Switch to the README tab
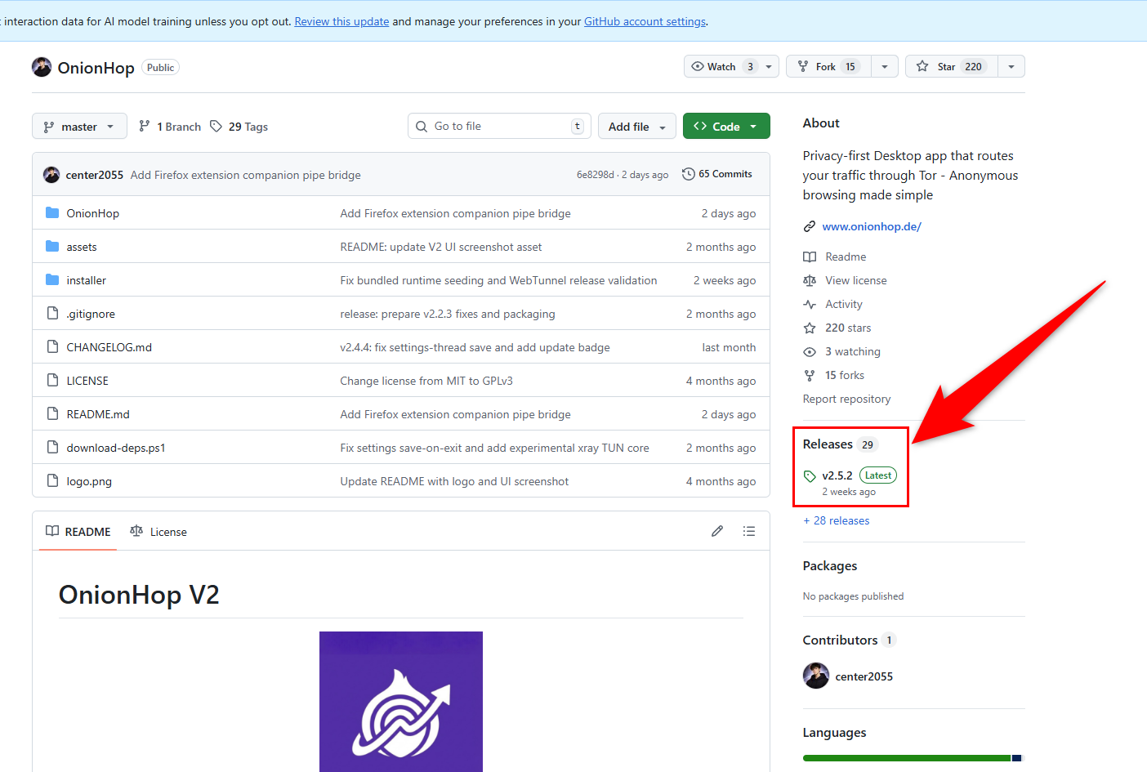The width and height of the screenshot is (1147, 772). coord(78,532)
